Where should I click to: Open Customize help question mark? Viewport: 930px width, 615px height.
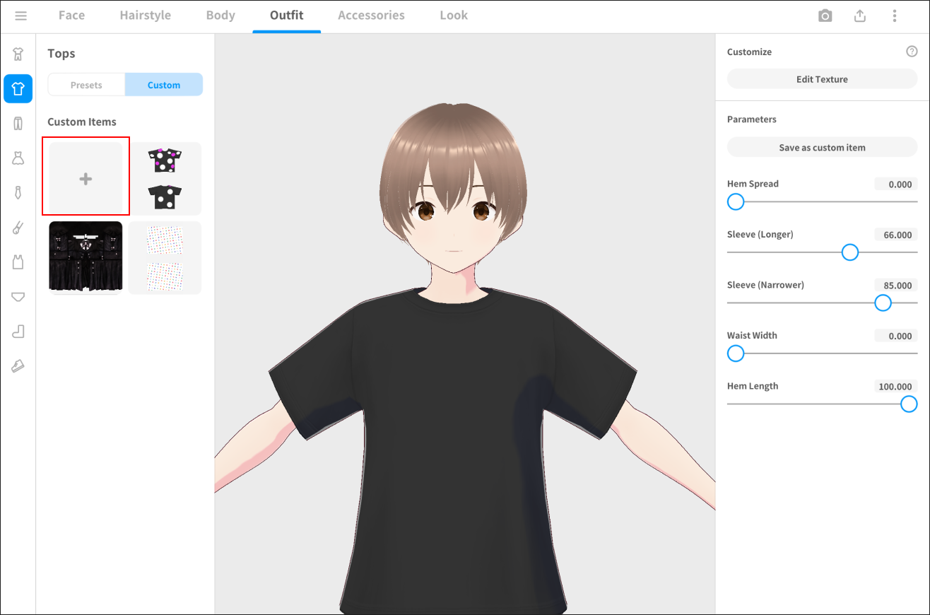pyautogui.click(x=912, y=52)
